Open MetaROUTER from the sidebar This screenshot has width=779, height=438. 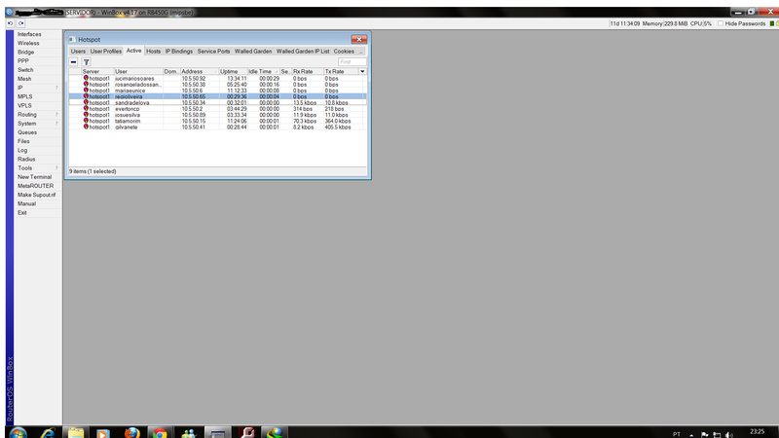38,186
